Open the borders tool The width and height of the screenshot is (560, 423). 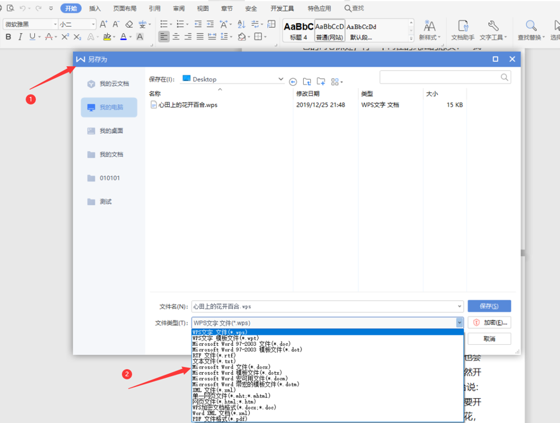pyautogui.click(x=258, y=37)
